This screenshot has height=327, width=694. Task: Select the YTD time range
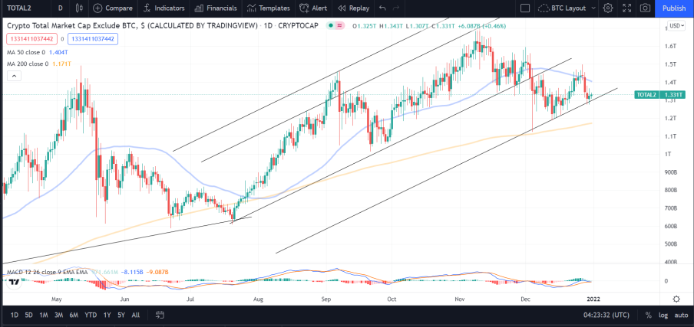(91, 315)
